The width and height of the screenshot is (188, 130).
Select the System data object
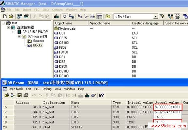[x=65, y=28]
